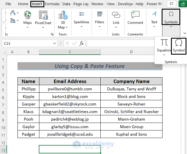
Task: Open the Data tab
Action: (66, 4)
